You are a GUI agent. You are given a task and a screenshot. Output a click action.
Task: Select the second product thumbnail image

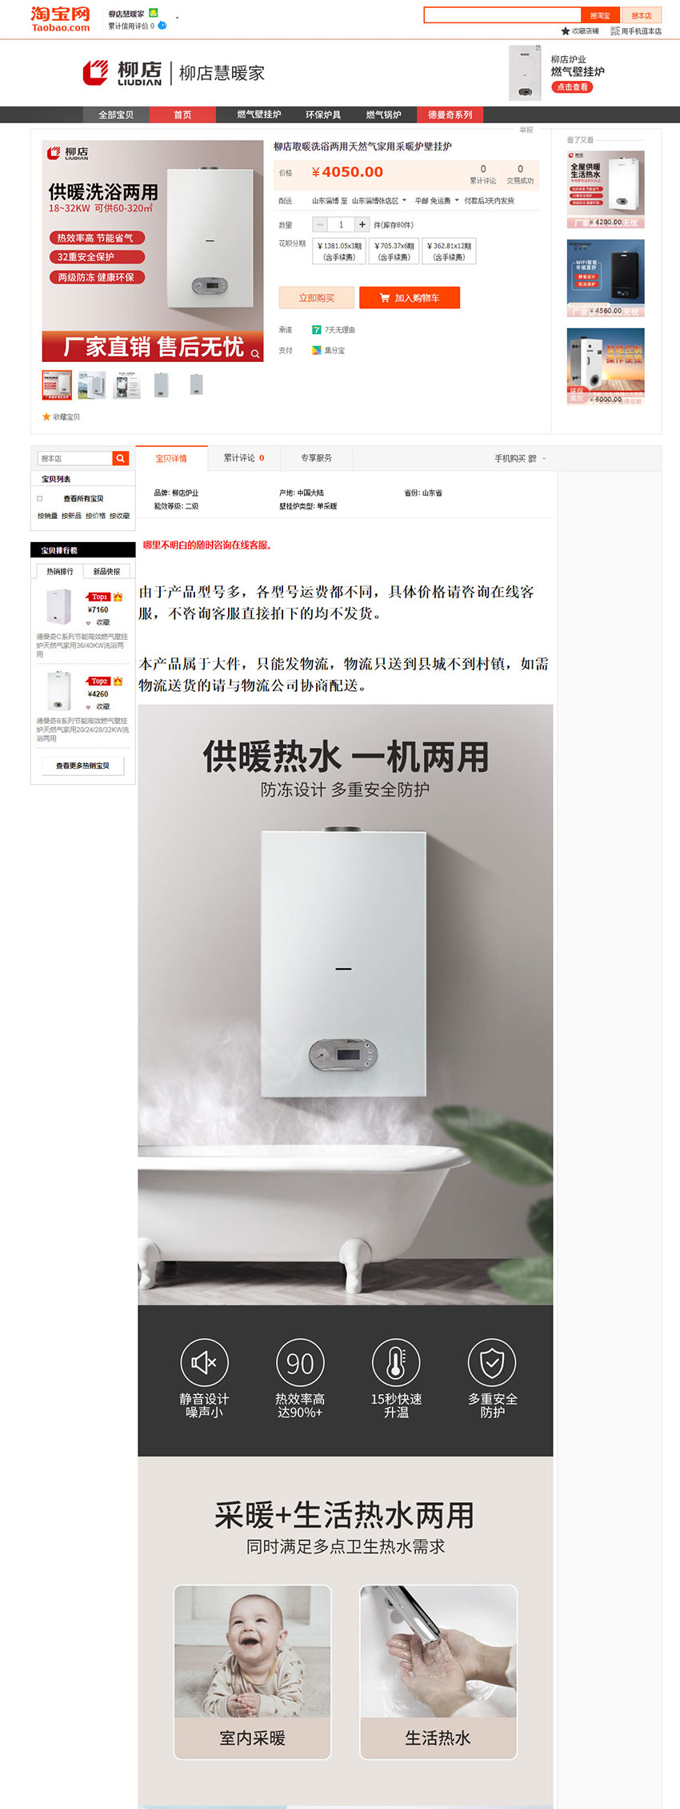click(x=92, y=385)
